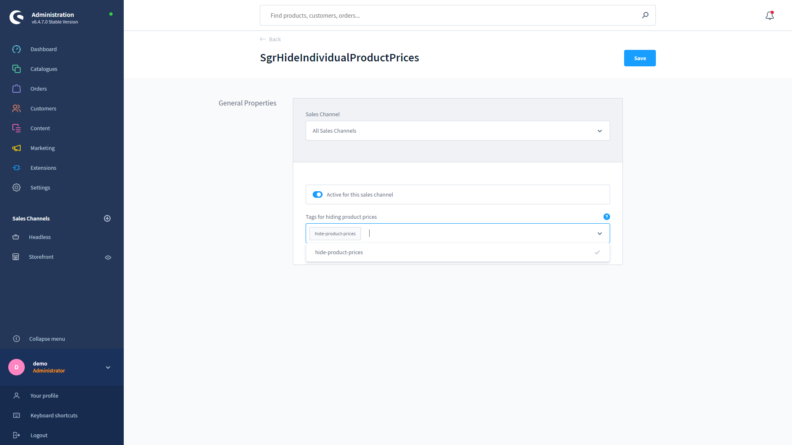Click the SgrHideIndividualProductPrices title
This screenshot has width=792, height=445.
click(x=339, y=58)
